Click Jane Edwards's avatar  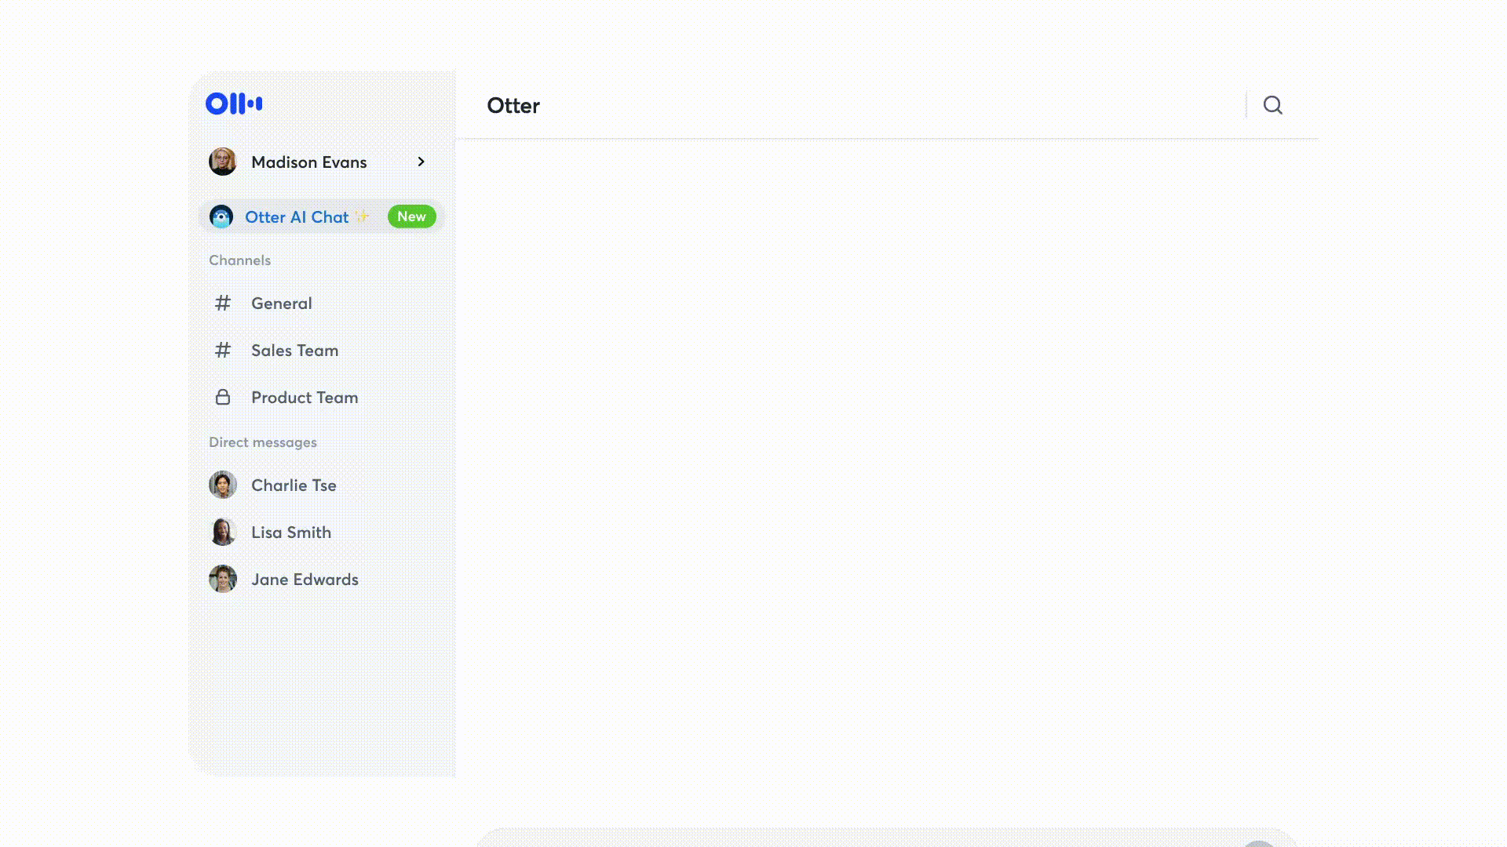point(222,579)
